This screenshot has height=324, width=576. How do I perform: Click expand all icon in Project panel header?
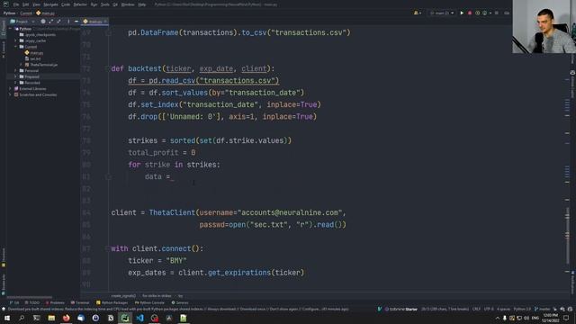(50, 22)
